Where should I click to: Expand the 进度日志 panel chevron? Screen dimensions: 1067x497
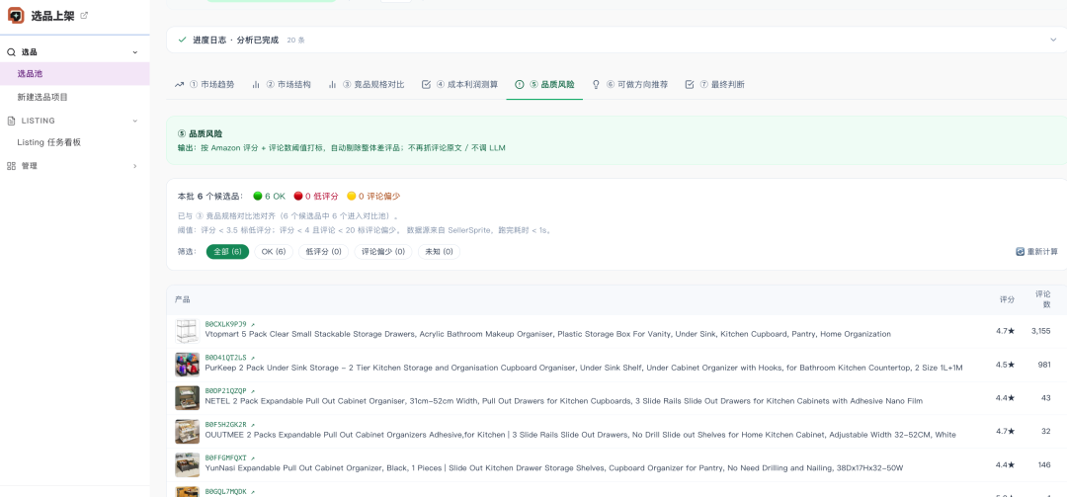tap(1053, 40)
